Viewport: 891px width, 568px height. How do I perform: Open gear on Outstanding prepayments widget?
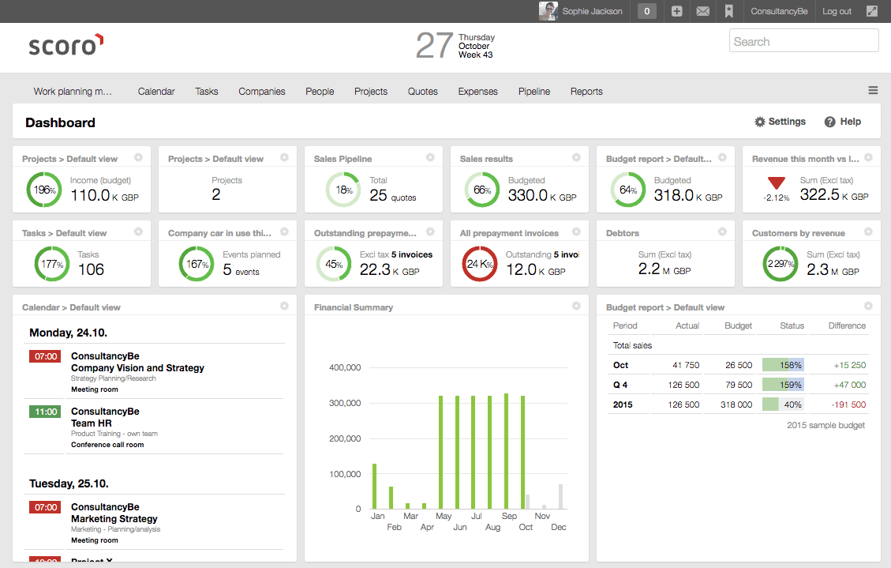pos(430,231)
